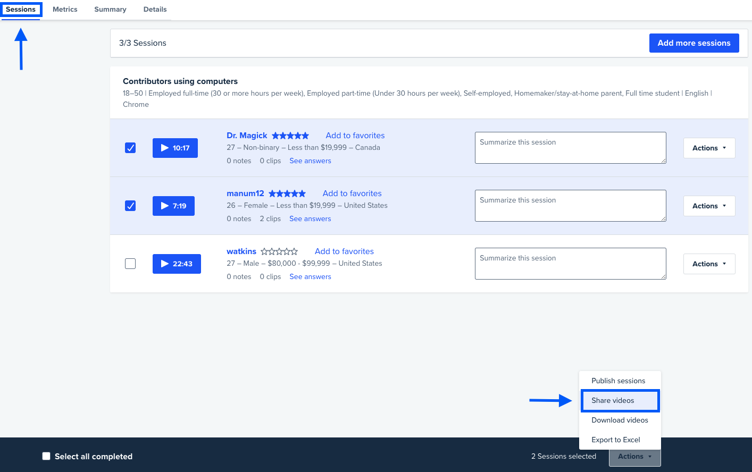Click the '2 clips' text for manum12

tap(270, 219)
